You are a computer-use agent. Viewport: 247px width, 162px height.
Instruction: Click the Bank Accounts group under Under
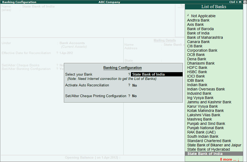(72, 43)
